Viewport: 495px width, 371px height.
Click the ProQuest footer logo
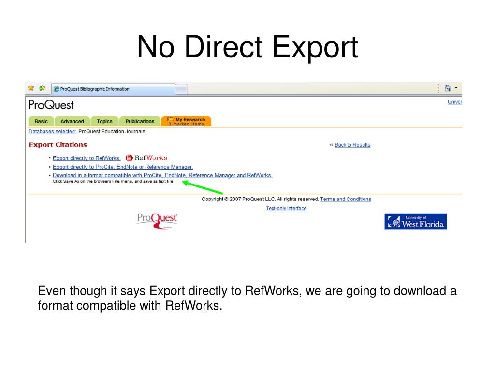pyautogui.click(x=157, y=221)
